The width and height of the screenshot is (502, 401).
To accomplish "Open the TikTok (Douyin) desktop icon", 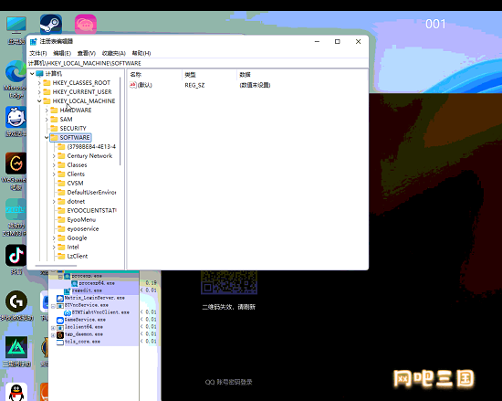I will 16,255.
